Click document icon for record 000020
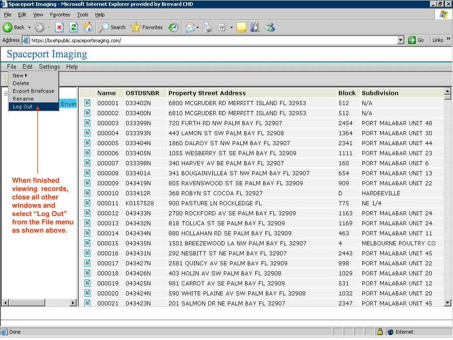 tap(88, 293)
